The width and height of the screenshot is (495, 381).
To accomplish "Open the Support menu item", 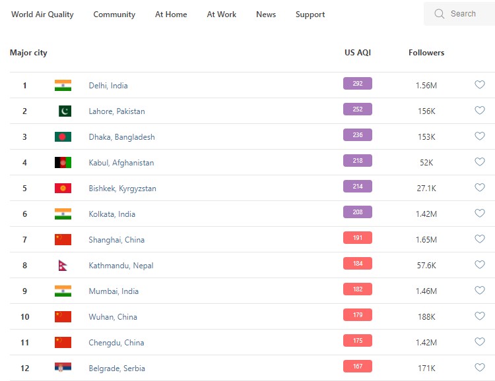I will point(310,15).
